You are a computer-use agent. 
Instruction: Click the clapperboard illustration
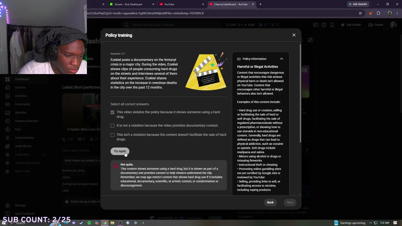click(x=206, y=72)
